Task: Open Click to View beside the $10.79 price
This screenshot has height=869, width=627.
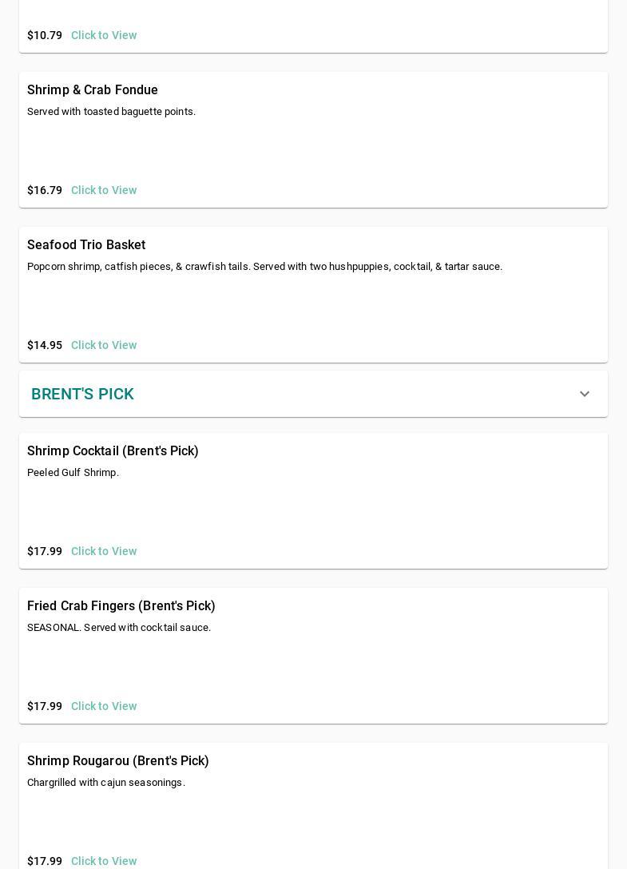Action: [104, 35]
